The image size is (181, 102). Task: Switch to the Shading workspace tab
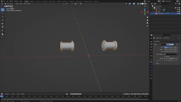click(59, 1)
